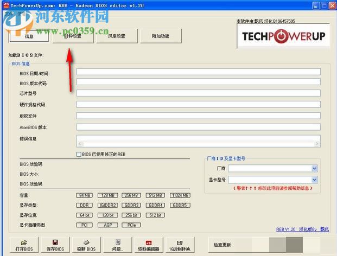Select the 64 MB capacity indicator

pos(85,195)
